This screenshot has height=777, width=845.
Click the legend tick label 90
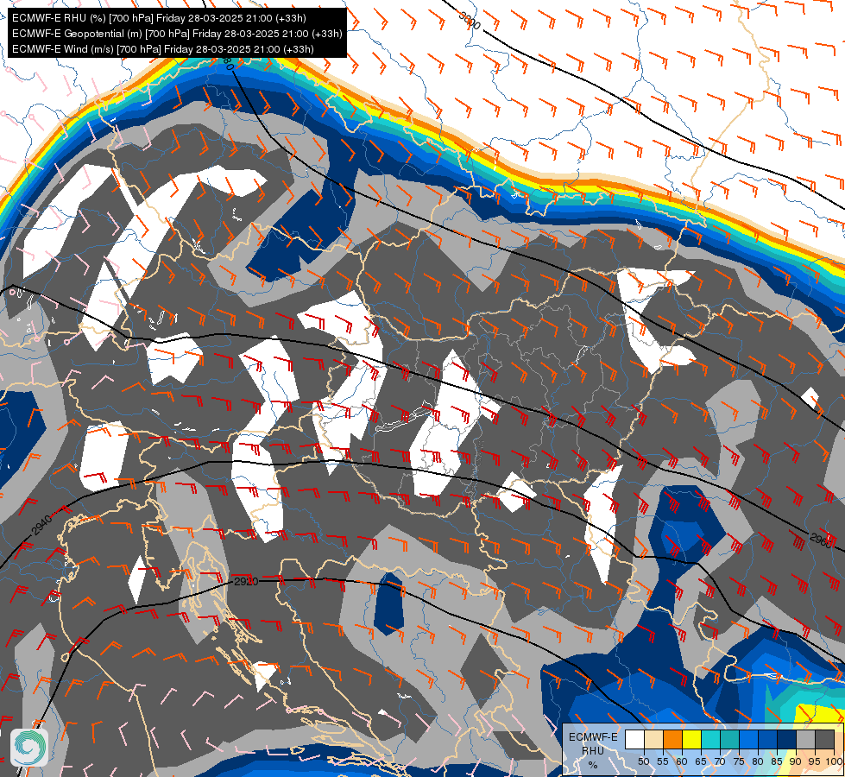[x=796, y=761]
